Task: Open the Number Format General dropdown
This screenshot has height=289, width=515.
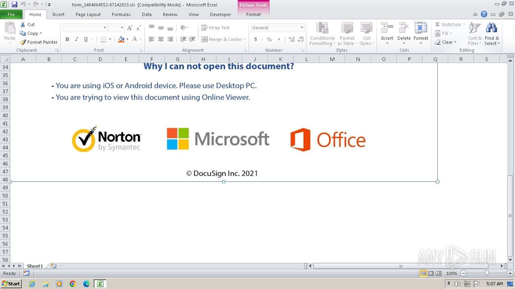Action: coord(302,28)
